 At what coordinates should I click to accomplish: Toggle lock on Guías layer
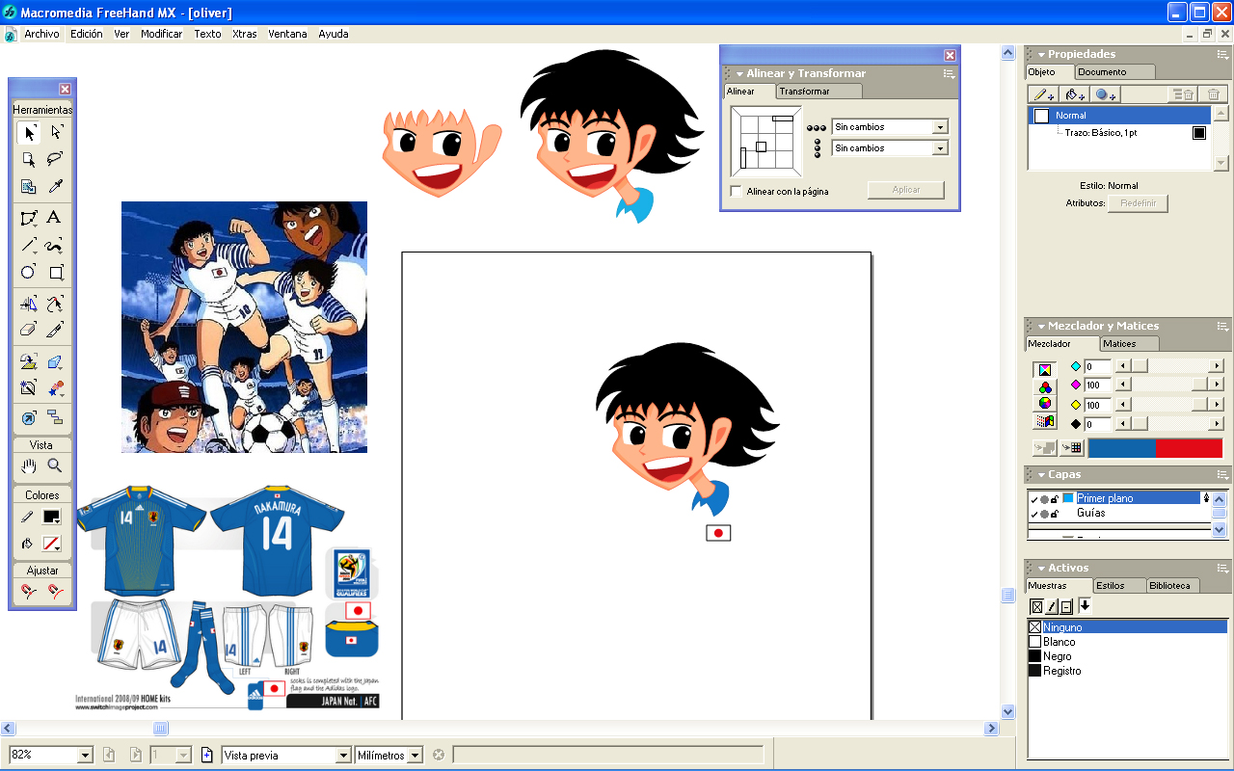[x=1055, y=514]
